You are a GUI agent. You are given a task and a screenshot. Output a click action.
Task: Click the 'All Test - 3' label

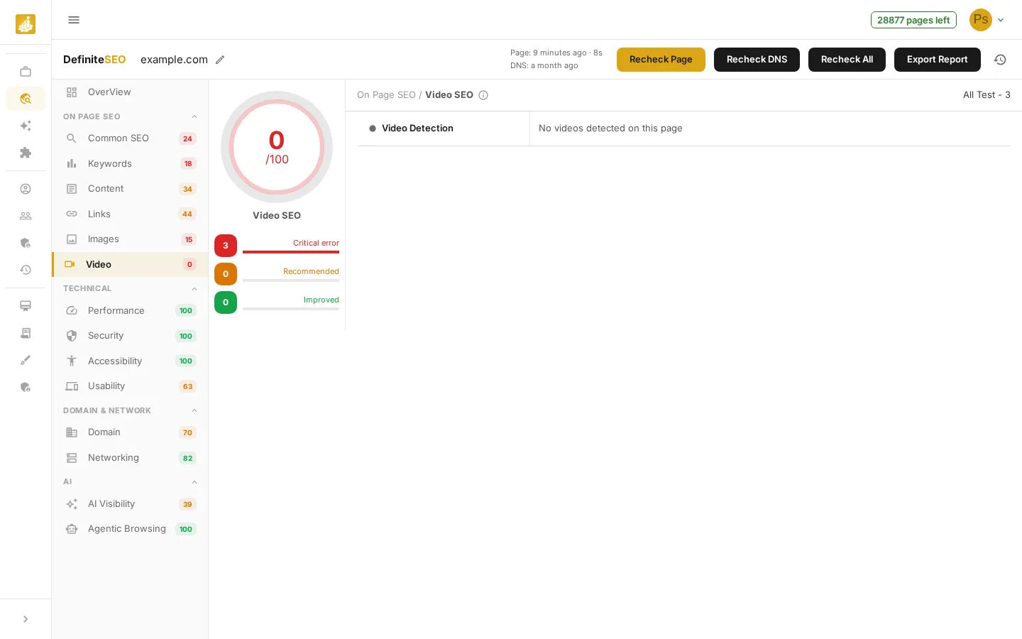pyautogui.click(x=987, y=95)
